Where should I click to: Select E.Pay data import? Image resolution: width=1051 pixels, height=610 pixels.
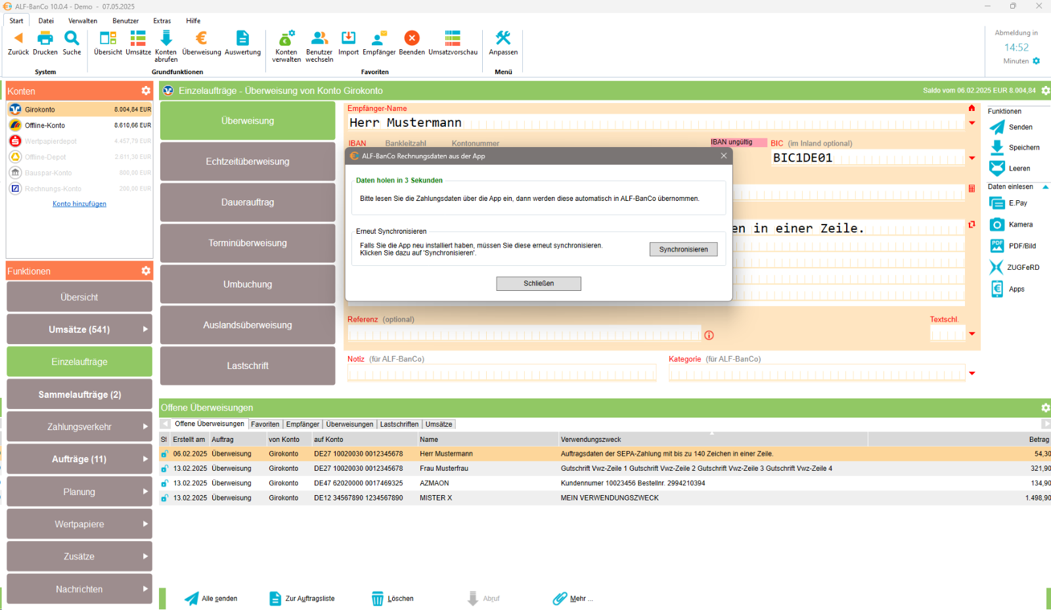tap(997, 204)
